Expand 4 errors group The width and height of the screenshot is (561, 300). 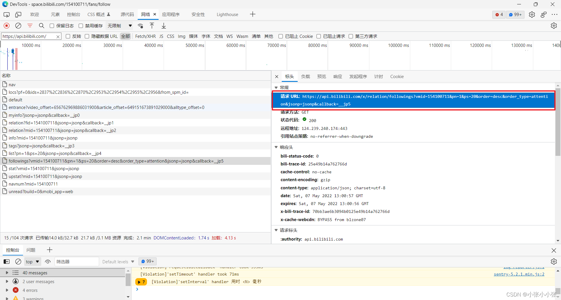coord(7,290)
